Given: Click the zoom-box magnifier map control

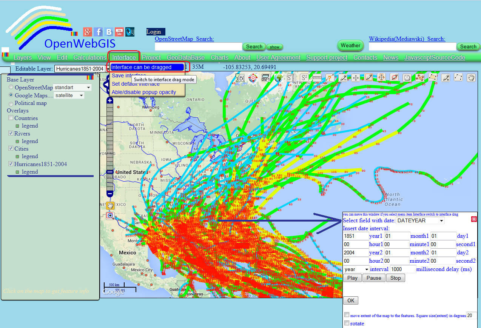Looking at the screenshot, I should (x=110, y=216).
